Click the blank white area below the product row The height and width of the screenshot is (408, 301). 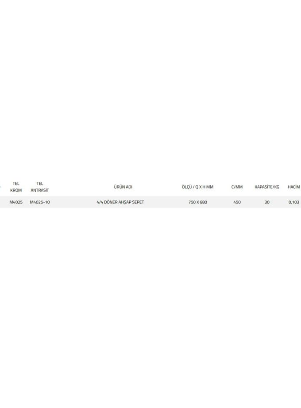coord(150,307)
